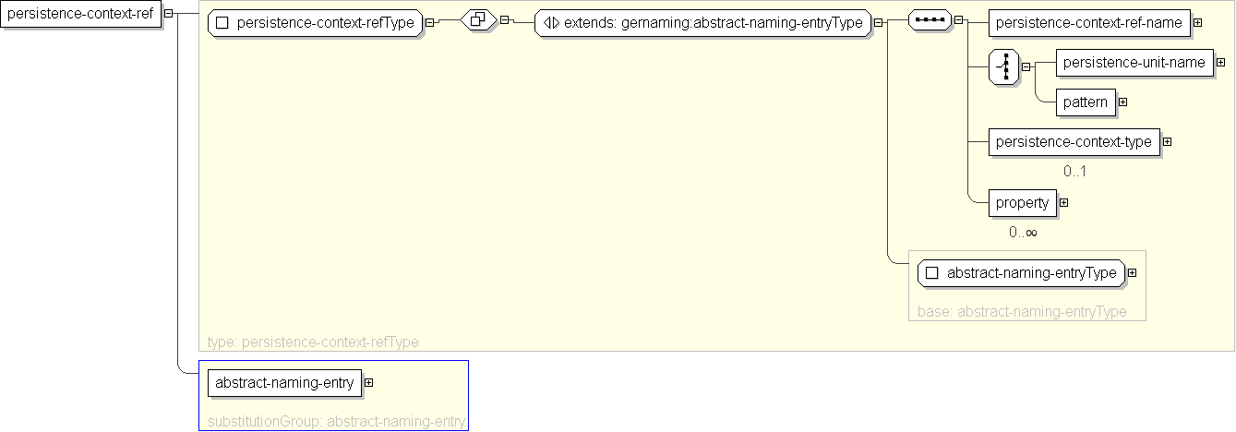Click square icon in persistence-context-refType
The width and height of the screenshot is (1236, 432).
222,23
